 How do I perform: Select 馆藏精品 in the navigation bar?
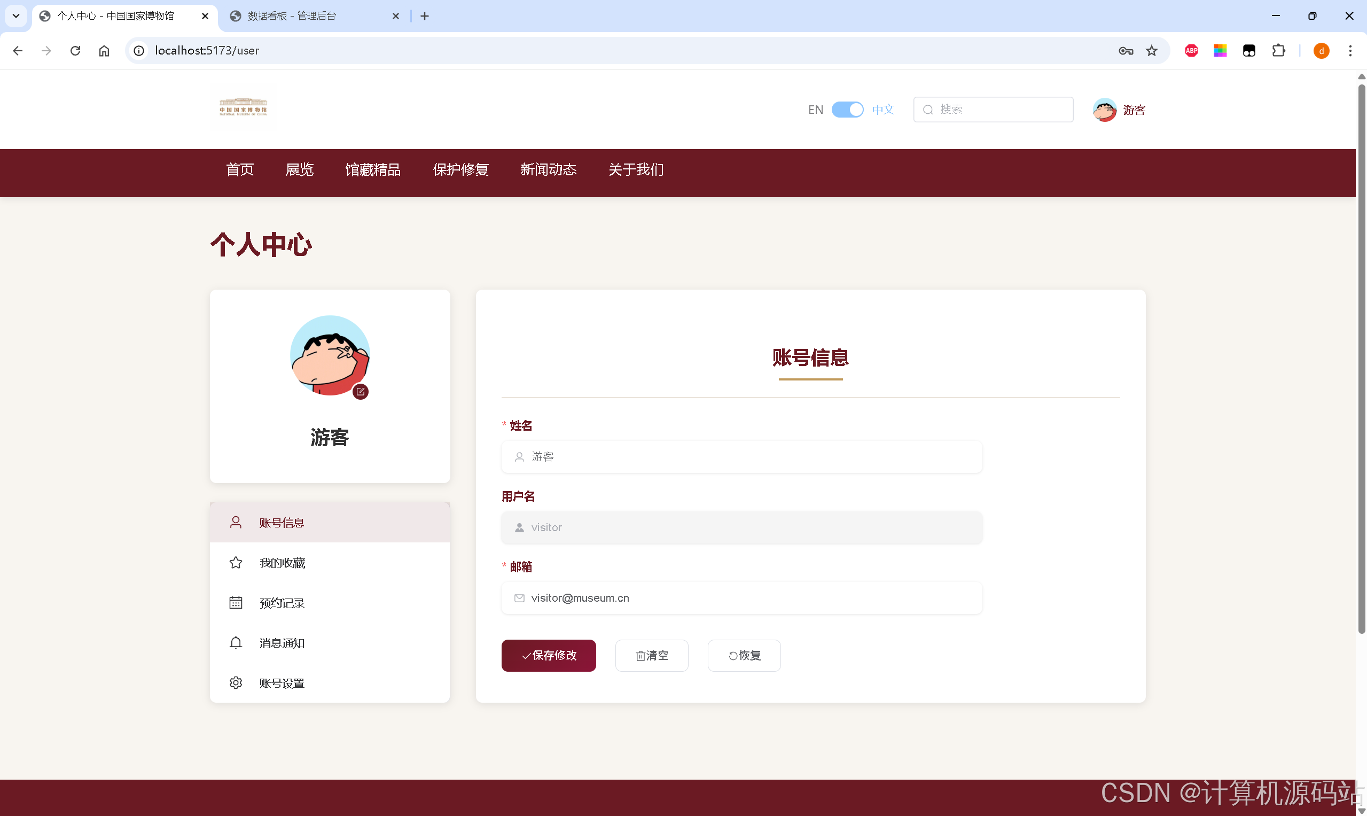point(373,170)
